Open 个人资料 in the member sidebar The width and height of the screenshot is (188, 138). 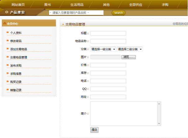click(x=16, y=33)
